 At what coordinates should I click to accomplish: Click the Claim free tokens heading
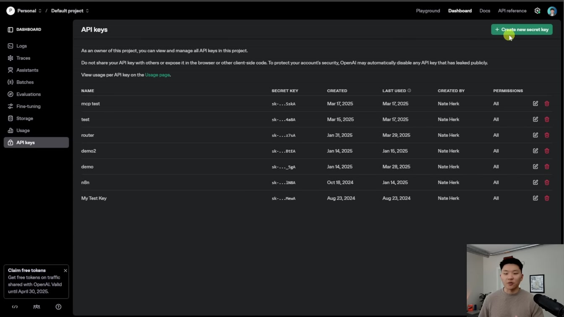(x=27, y=270)
